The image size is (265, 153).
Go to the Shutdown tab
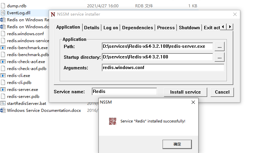tap(189, 28)
